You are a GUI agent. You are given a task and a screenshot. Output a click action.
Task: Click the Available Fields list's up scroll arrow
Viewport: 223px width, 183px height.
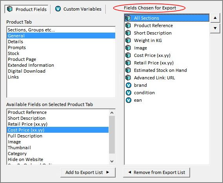tap(112, 113)
